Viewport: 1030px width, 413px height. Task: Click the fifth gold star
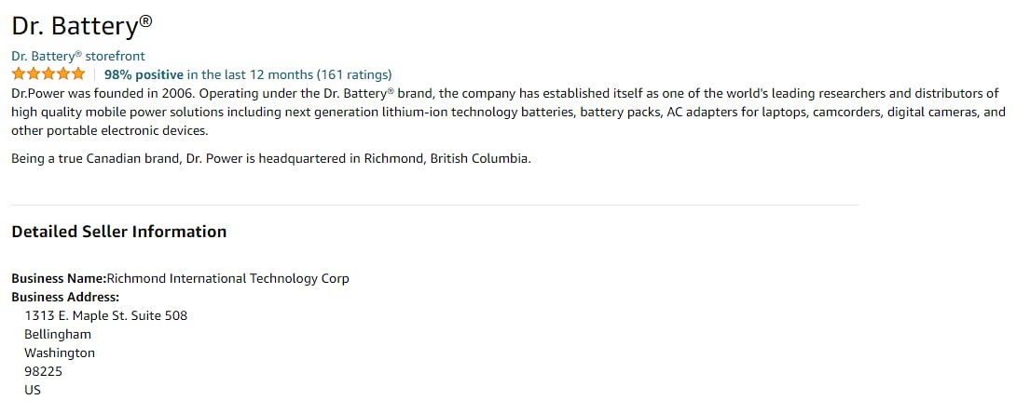pyautogui.click(x=77, y=74)
